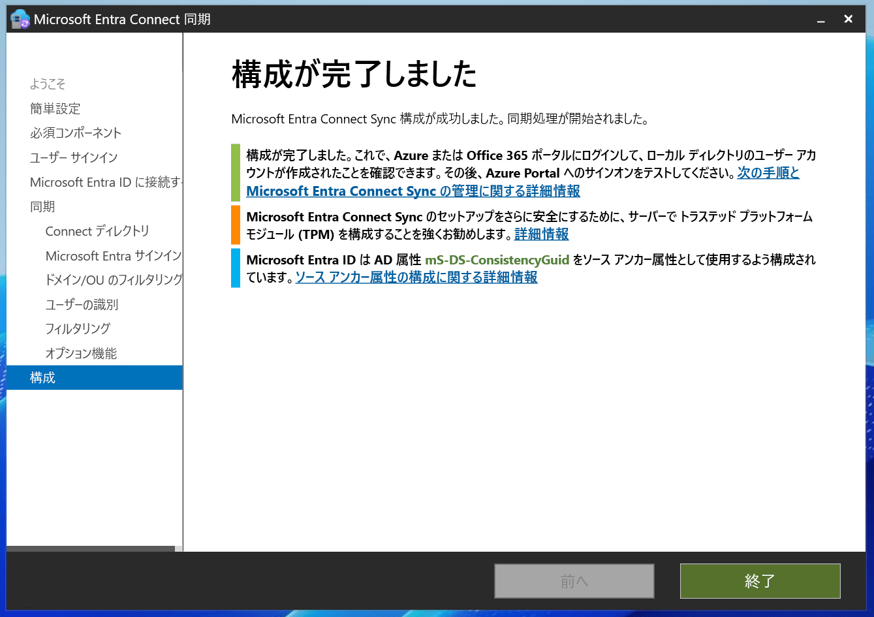This screenshot has height=617, width=874.
Task: Click the sidebar horizontal scrollbar thumb
Action: pos(91,549)
